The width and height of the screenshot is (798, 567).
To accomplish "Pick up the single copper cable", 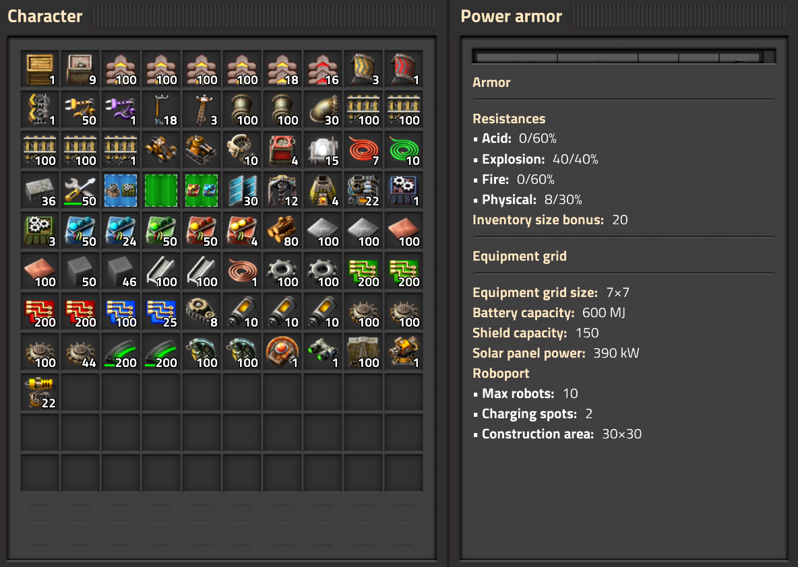I will pos(242,271).
